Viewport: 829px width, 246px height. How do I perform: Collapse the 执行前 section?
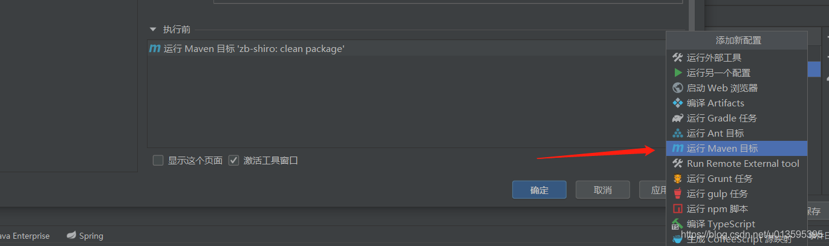click(x=153, y=29)
